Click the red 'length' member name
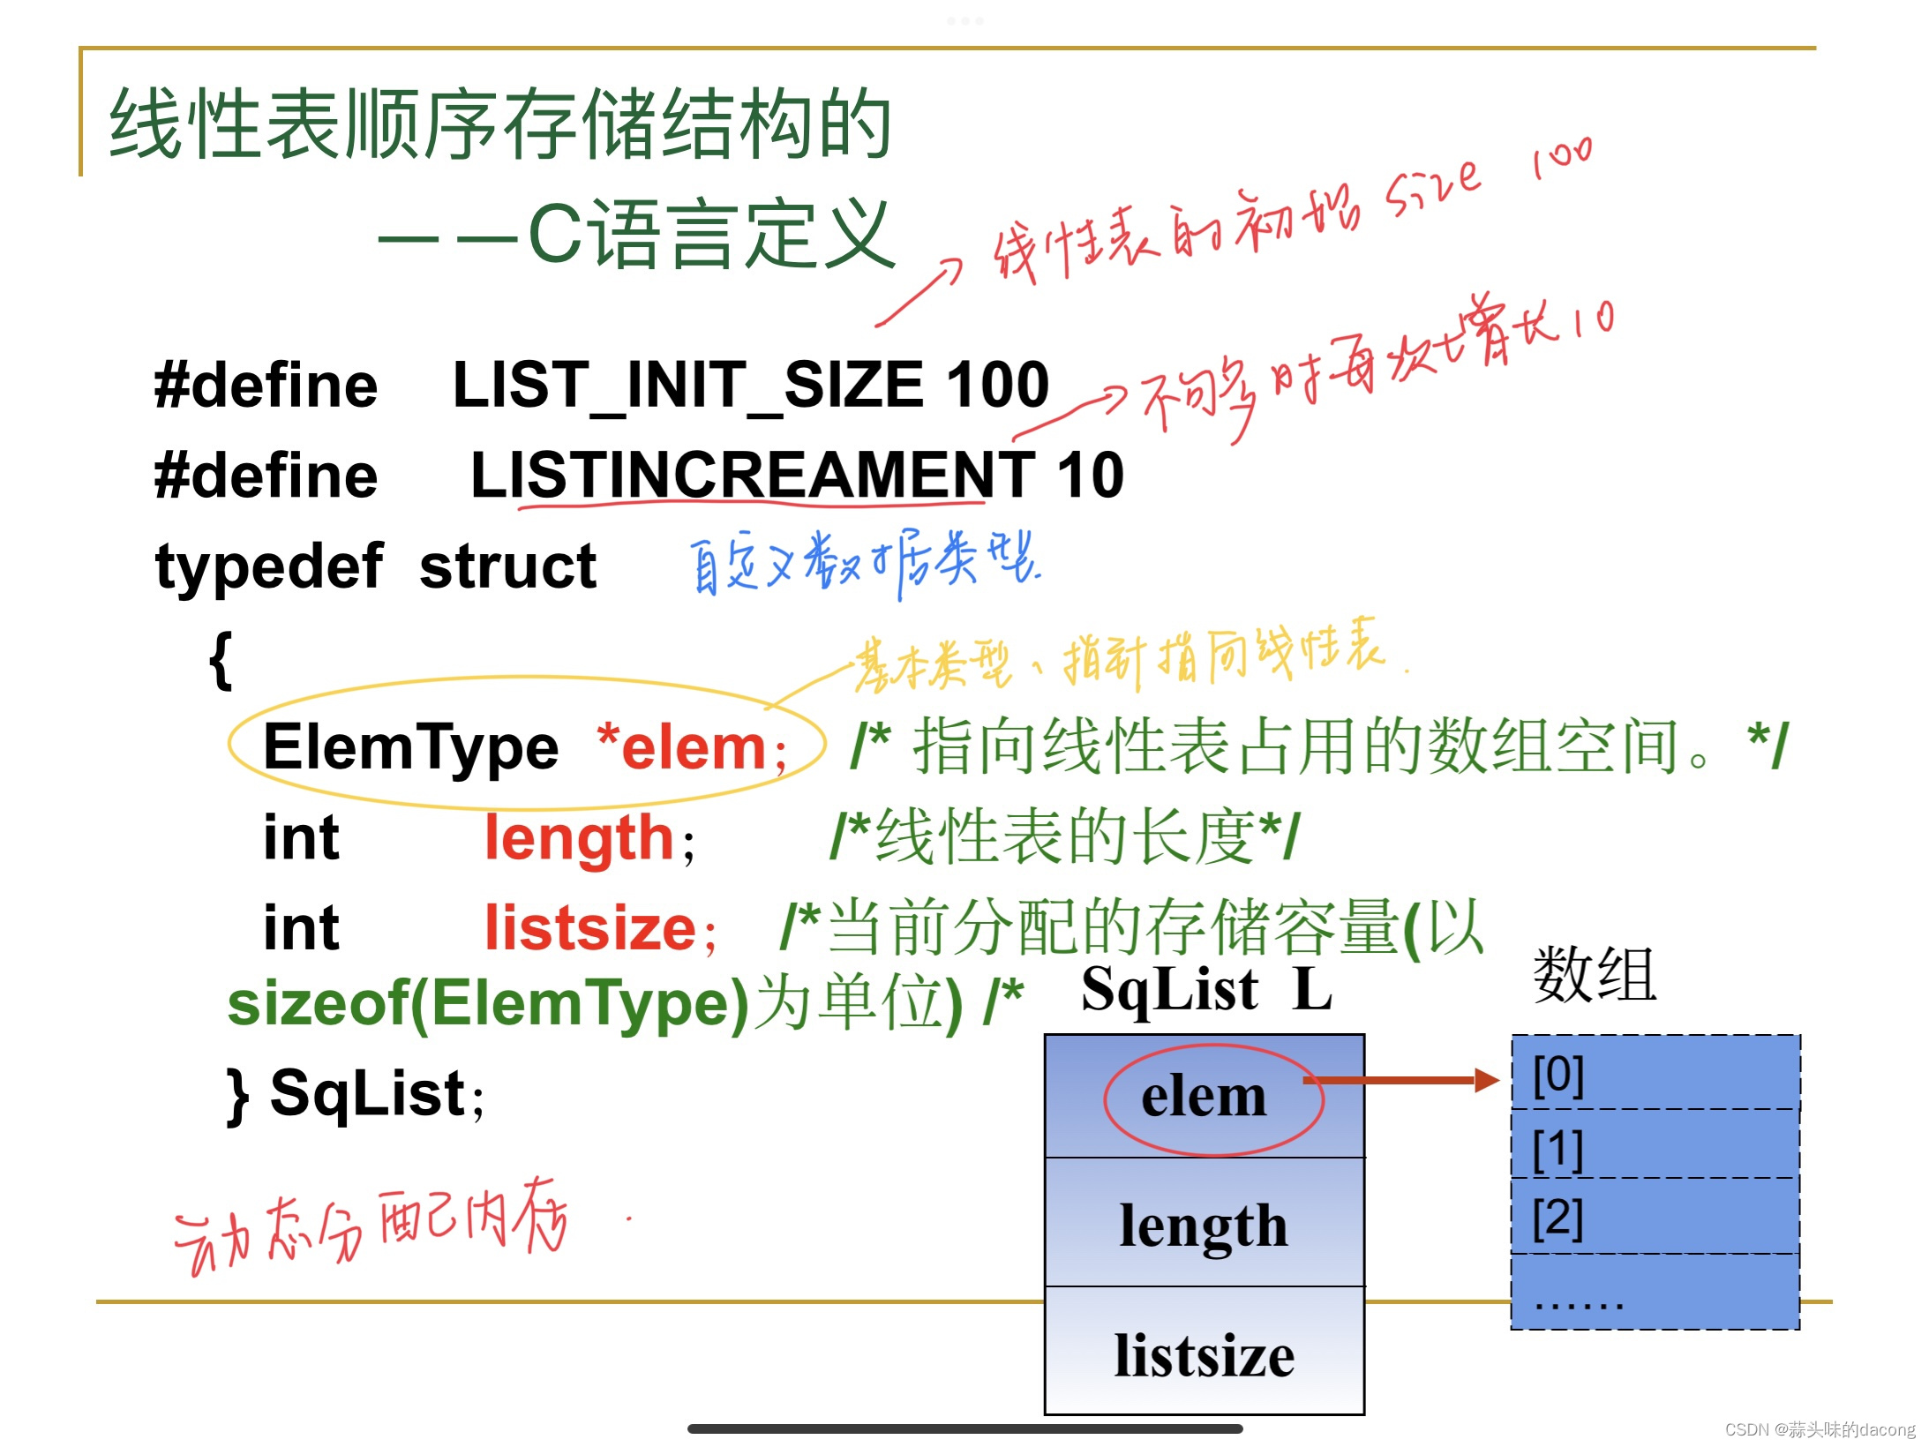Screen dimensions: 1929x1447 pos(579,836)
